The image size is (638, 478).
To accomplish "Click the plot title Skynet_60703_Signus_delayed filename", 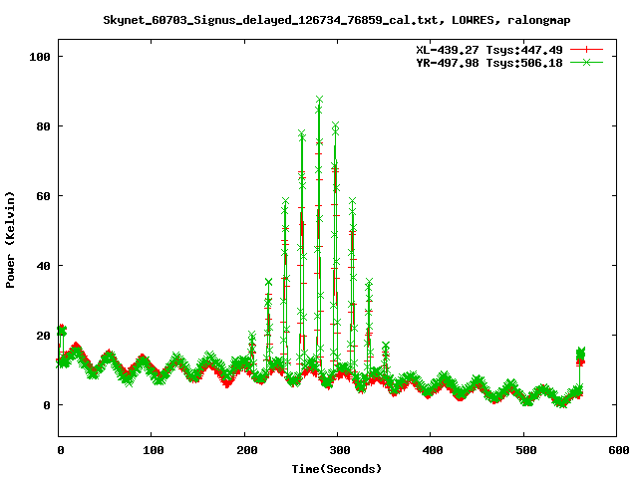I will click(337, 20).
